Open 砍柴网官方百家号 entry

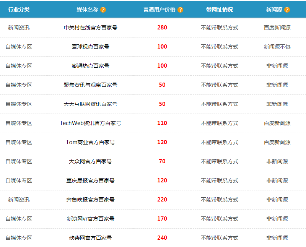[x=90, y=238]
